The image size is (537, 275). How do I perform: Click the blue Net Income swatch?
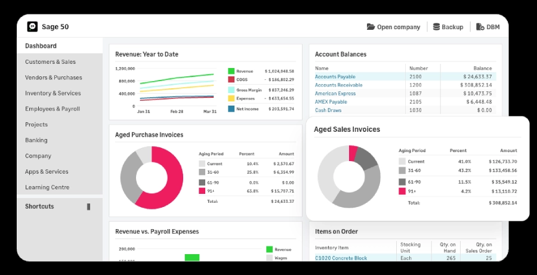click(231, 109)
